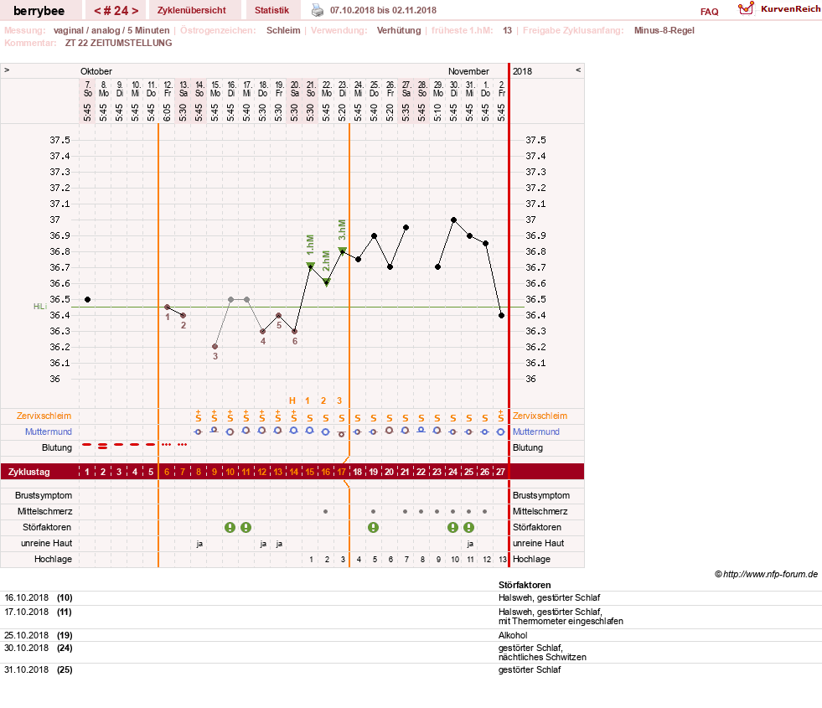Click the HLi baseline label
The width and height of the screenshot is (822, 708).
40,306
